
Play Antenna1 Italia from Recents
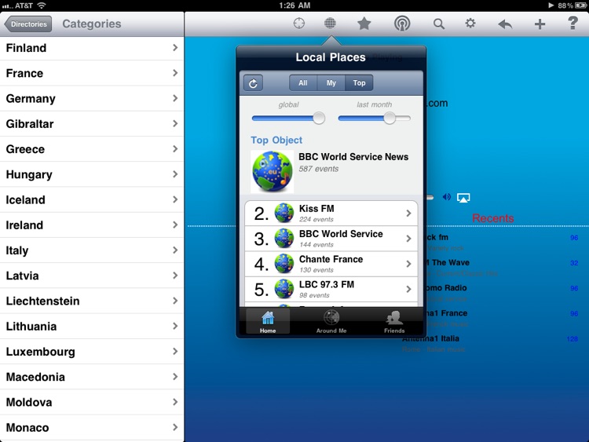coord(490,343)
